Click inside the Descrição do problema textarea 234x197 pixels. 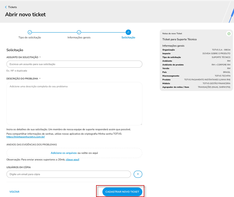(x=74, y=104)
